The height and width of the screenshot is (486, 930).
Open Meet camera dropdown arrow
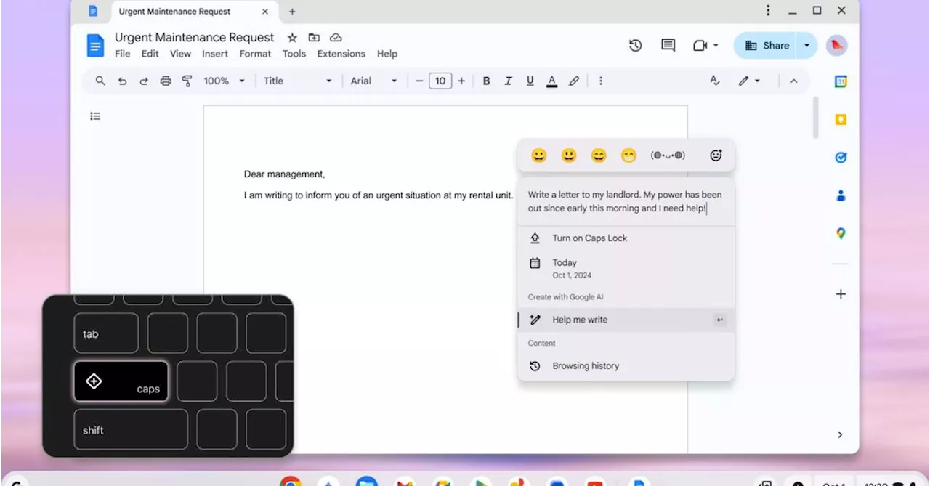pyautogui.click(x=716, y=45)
